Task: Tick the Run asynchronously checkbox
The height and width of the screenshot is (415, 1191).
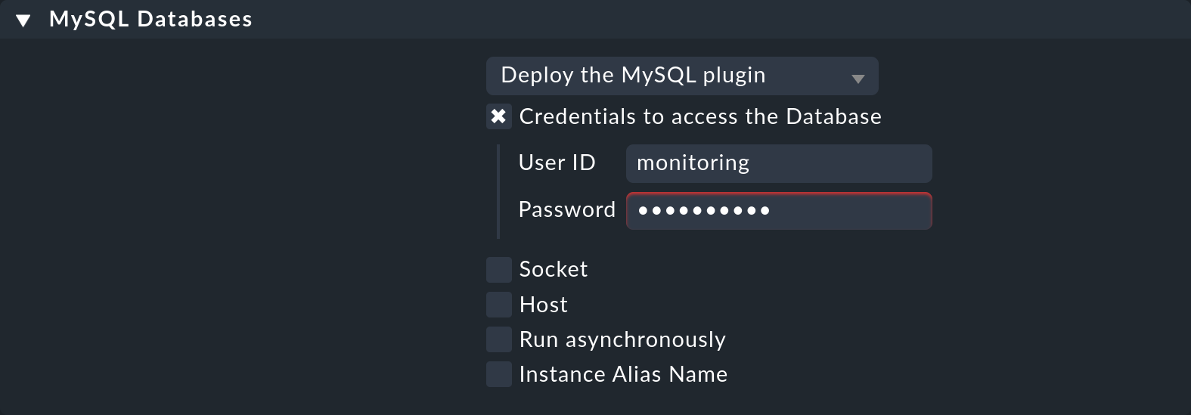Action: 498,339
